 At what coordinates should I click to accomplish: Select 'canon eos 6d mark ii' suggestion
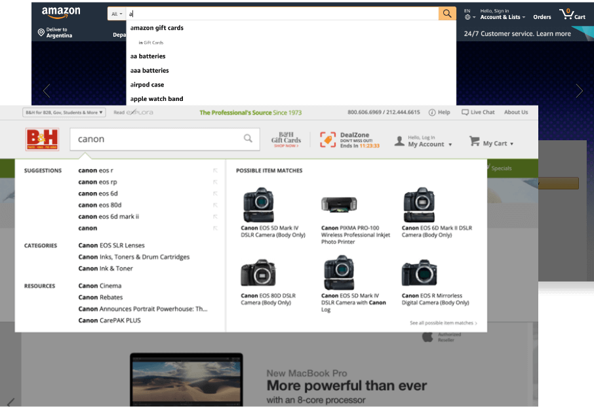click(x=109, y=217)
